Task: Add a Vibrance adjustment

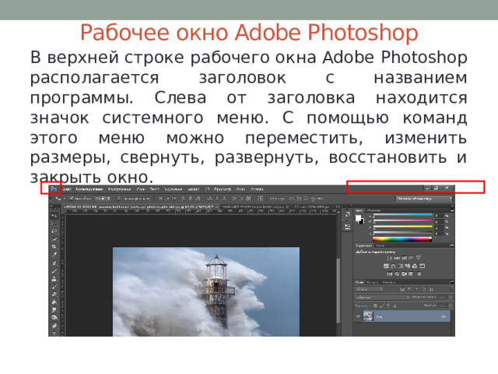Action: coord(419,258)
